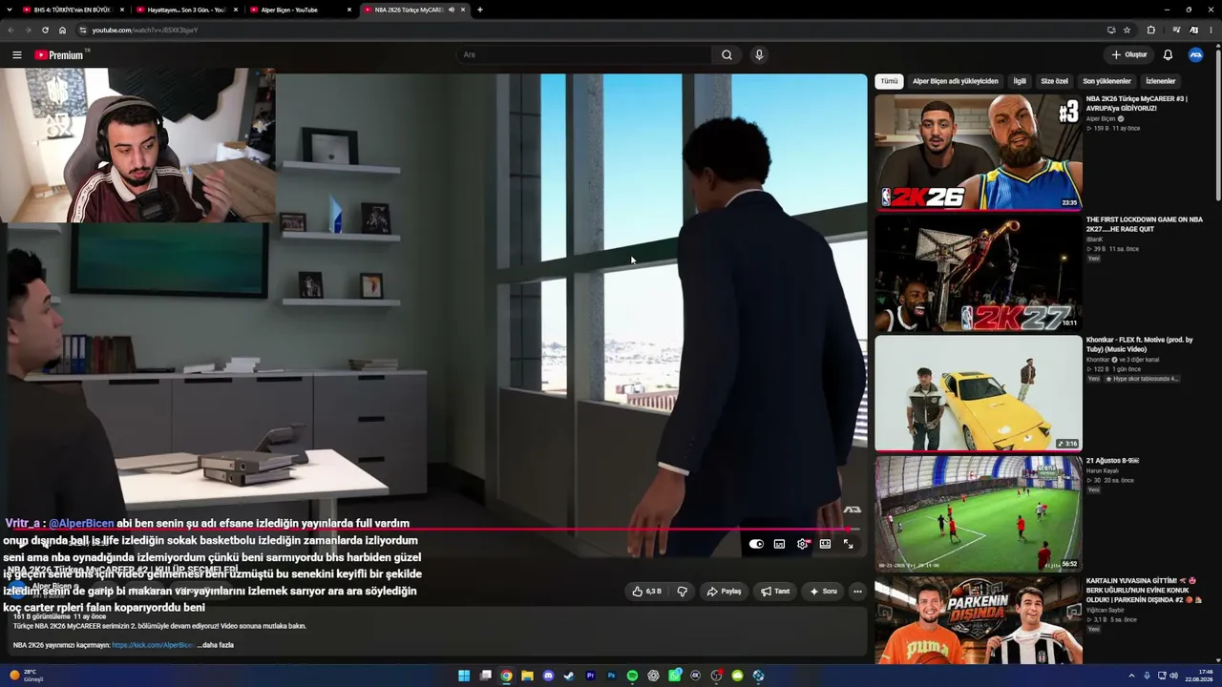This screenshot has height=687, width=1222.
Task: Like the video with thumbs up
Action: (x=646, y=592)
